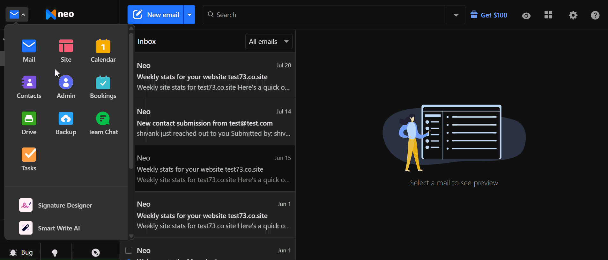Expand the search options dropdown arrow

(x=456, y=15)
